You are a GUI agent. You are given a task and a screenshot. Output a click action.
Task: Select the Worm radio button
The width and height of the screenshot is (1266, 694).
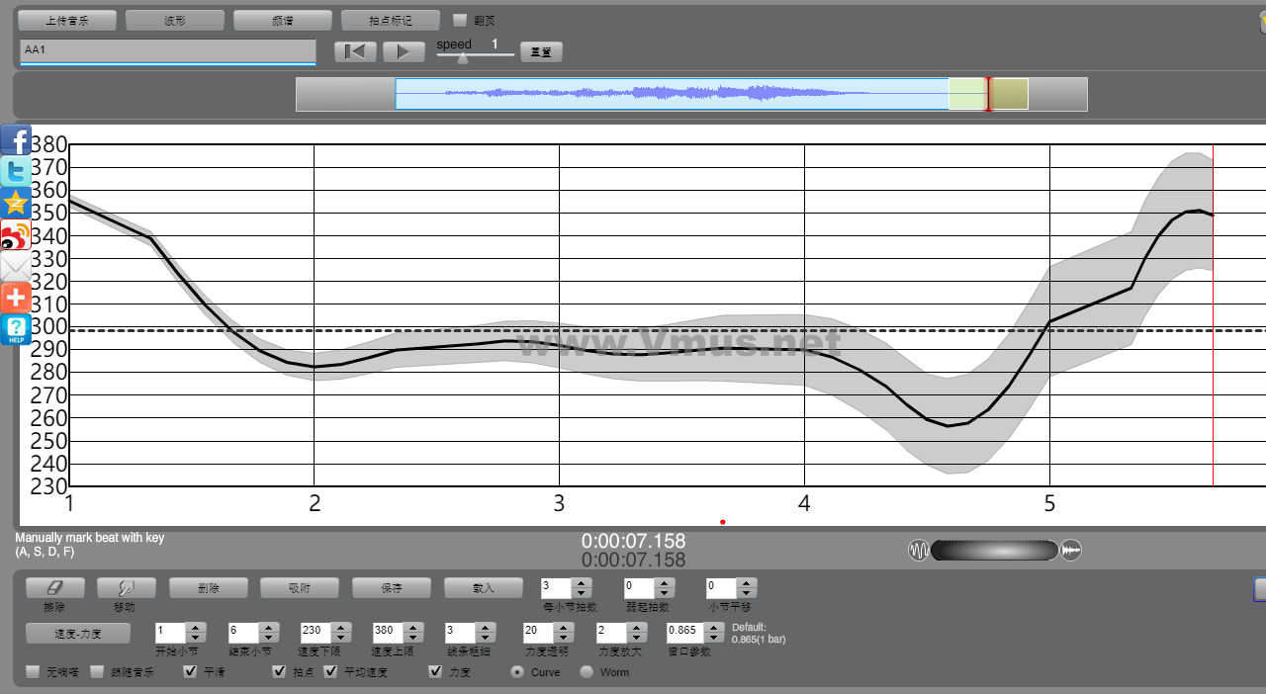[x=587, y=672]
